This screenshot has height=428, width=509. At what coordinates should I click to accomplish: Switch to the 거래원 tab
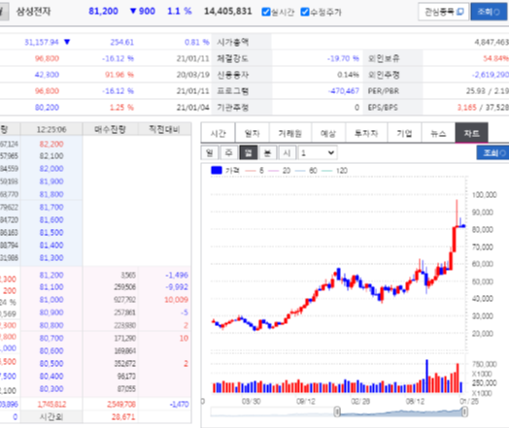pyautogui.click(x=289, y=133)
